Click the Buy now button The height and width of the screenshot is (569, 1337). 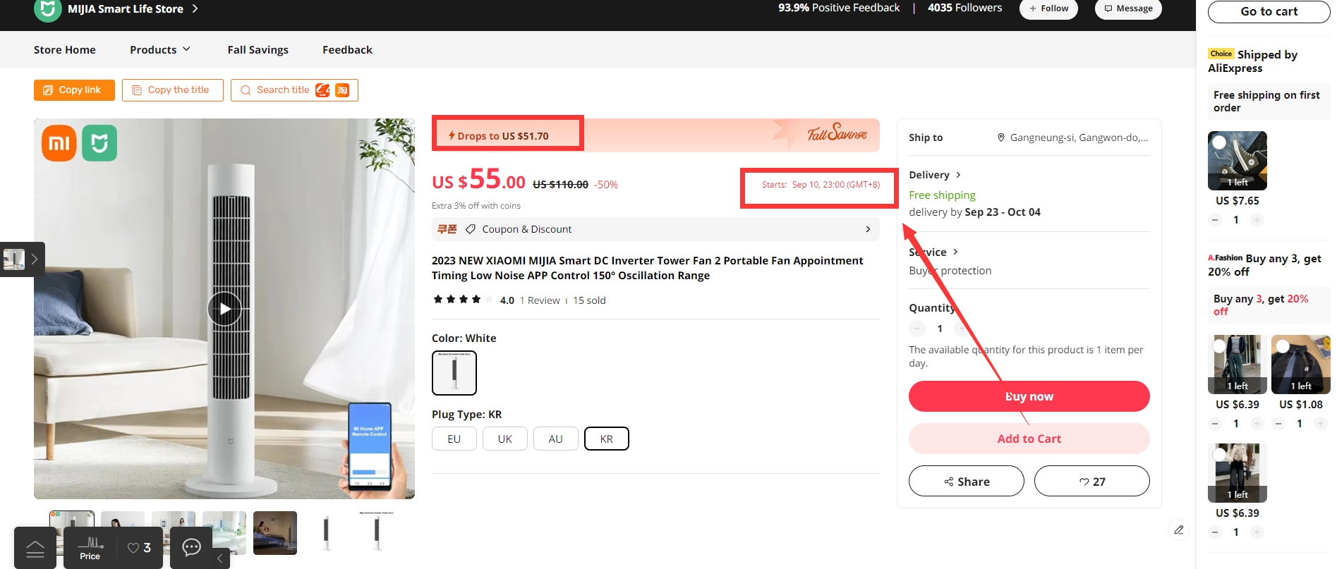1029,396
